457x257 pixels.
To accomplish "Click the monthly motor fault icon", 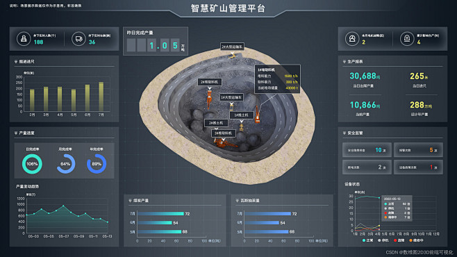I will pos(352,39).
